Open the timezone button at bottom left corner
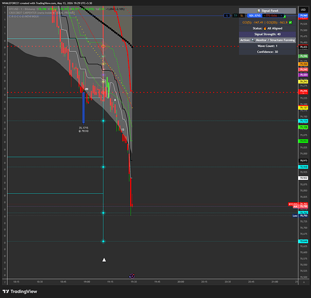This screenshot has width=311, height=298. (x=5, y=282)
